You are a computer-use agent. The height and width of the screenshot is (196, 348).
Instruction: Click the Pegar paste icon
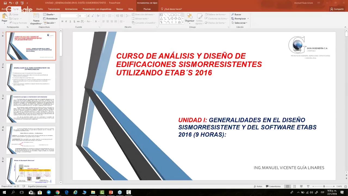pos(4,16)
